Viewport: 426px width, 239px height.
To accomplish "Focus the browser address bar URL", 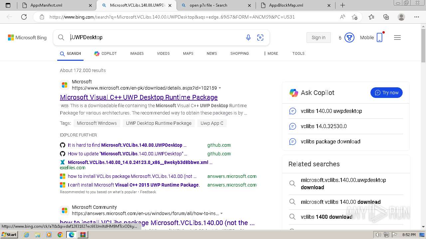I will [x=172, y=17].
